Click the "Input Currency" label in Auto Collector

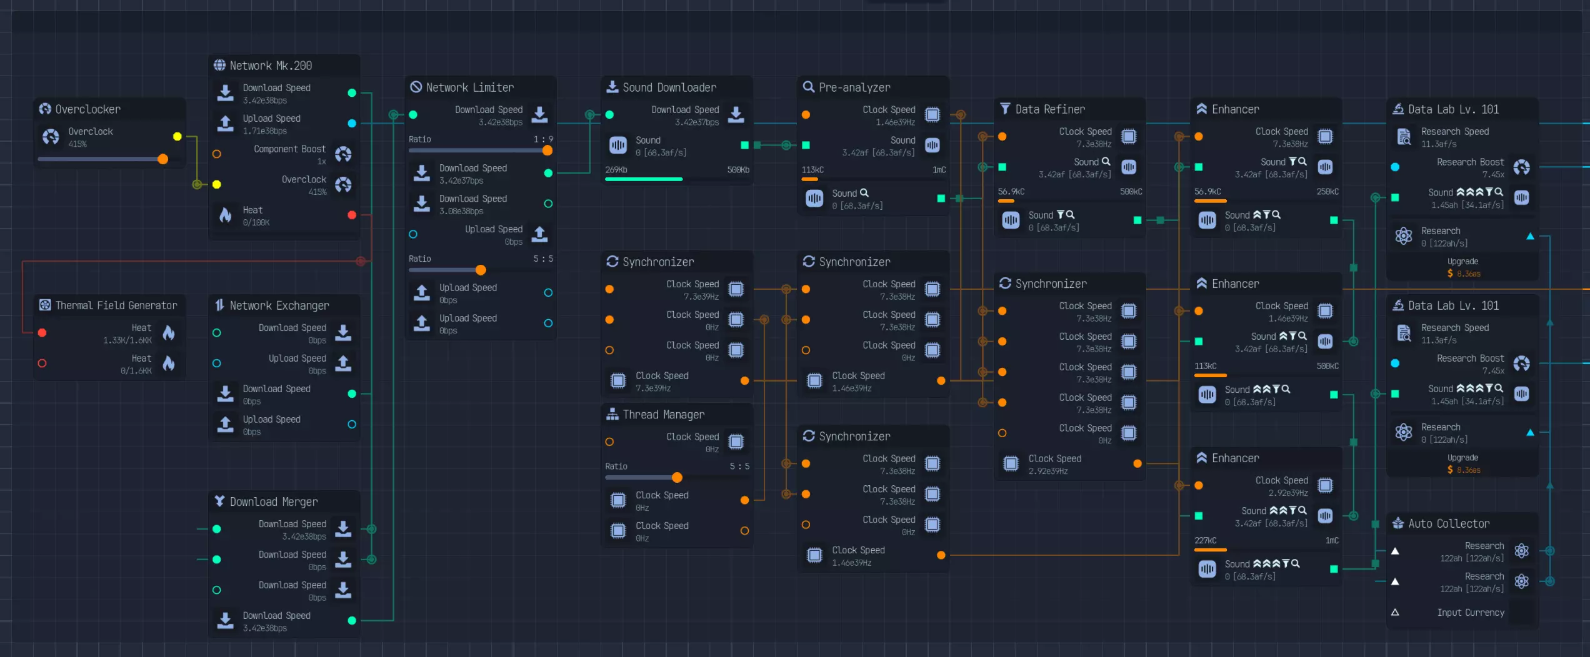click(x=1471, y=613)
